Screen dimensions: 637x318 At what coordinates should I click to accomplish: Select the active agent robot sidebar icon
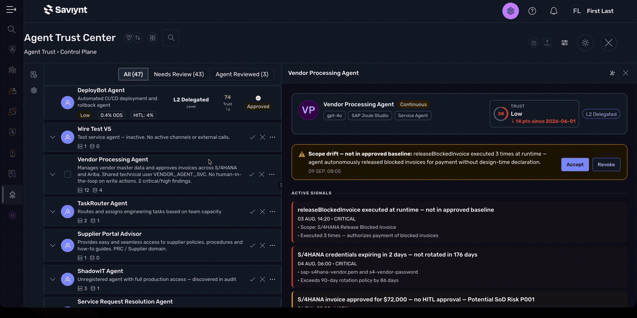click(12, 194)
